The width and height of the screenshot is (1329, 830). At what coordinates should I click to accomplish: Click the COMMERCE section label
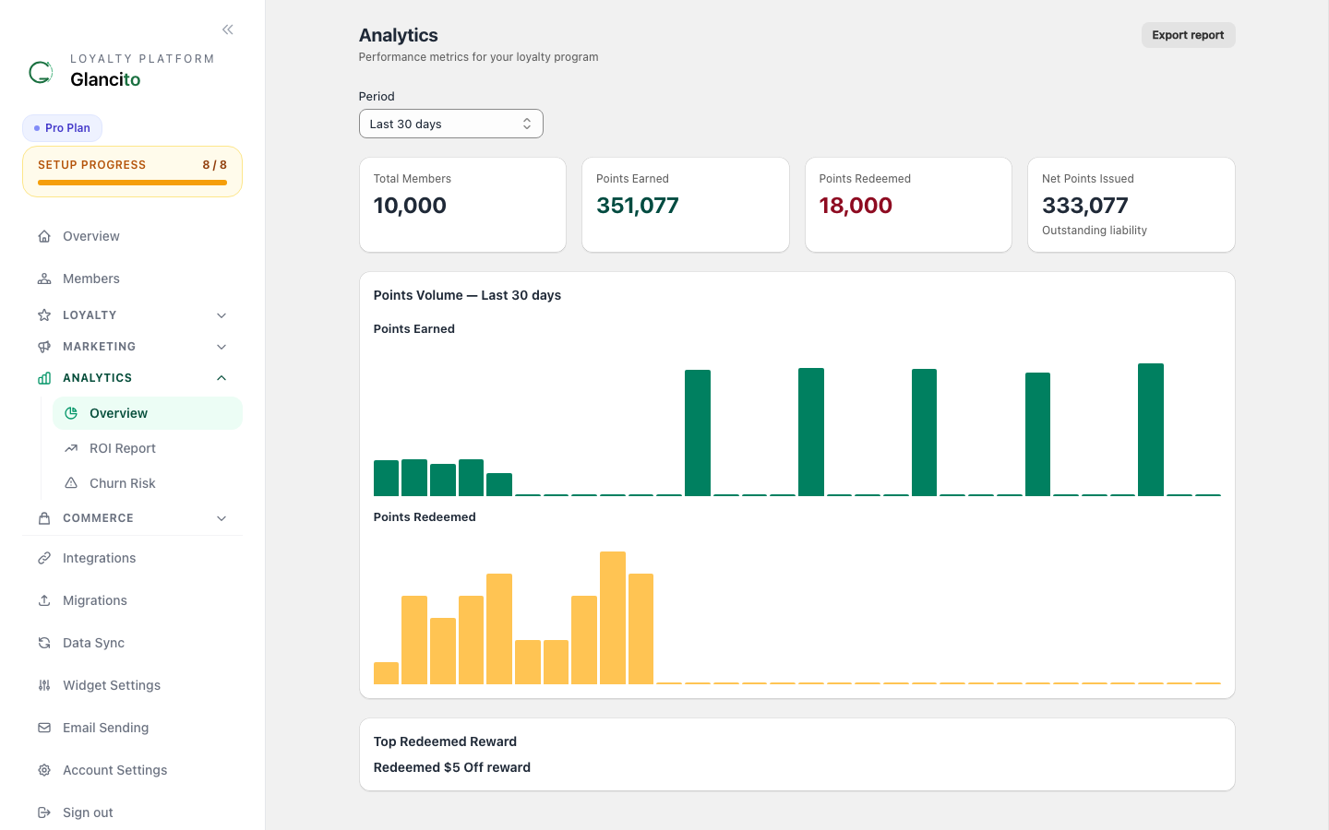point(98,518)
